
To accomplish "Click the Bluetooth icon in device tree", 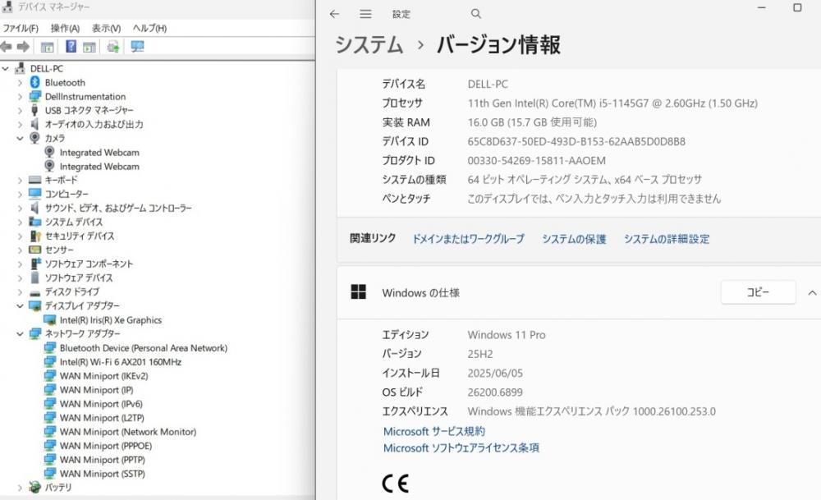I will (35, 82).
